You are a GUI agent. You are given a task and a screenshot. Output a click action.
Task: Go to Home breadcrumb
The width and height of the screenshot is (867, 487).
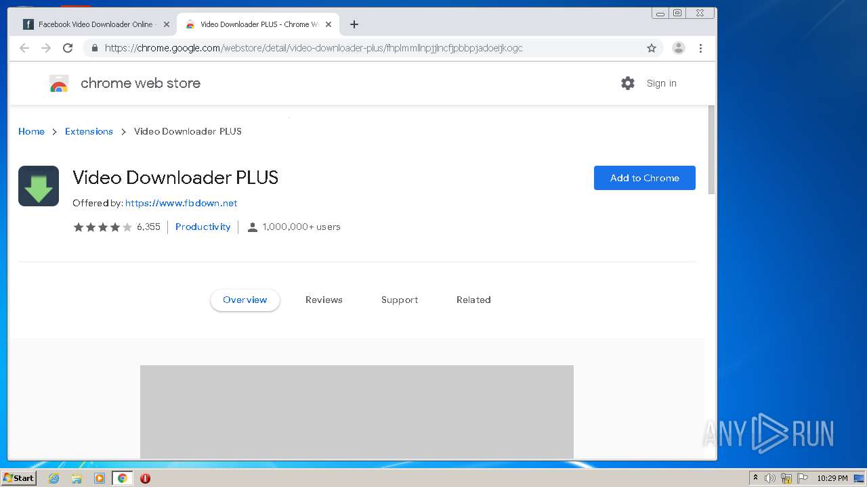[x=31, y=131]
